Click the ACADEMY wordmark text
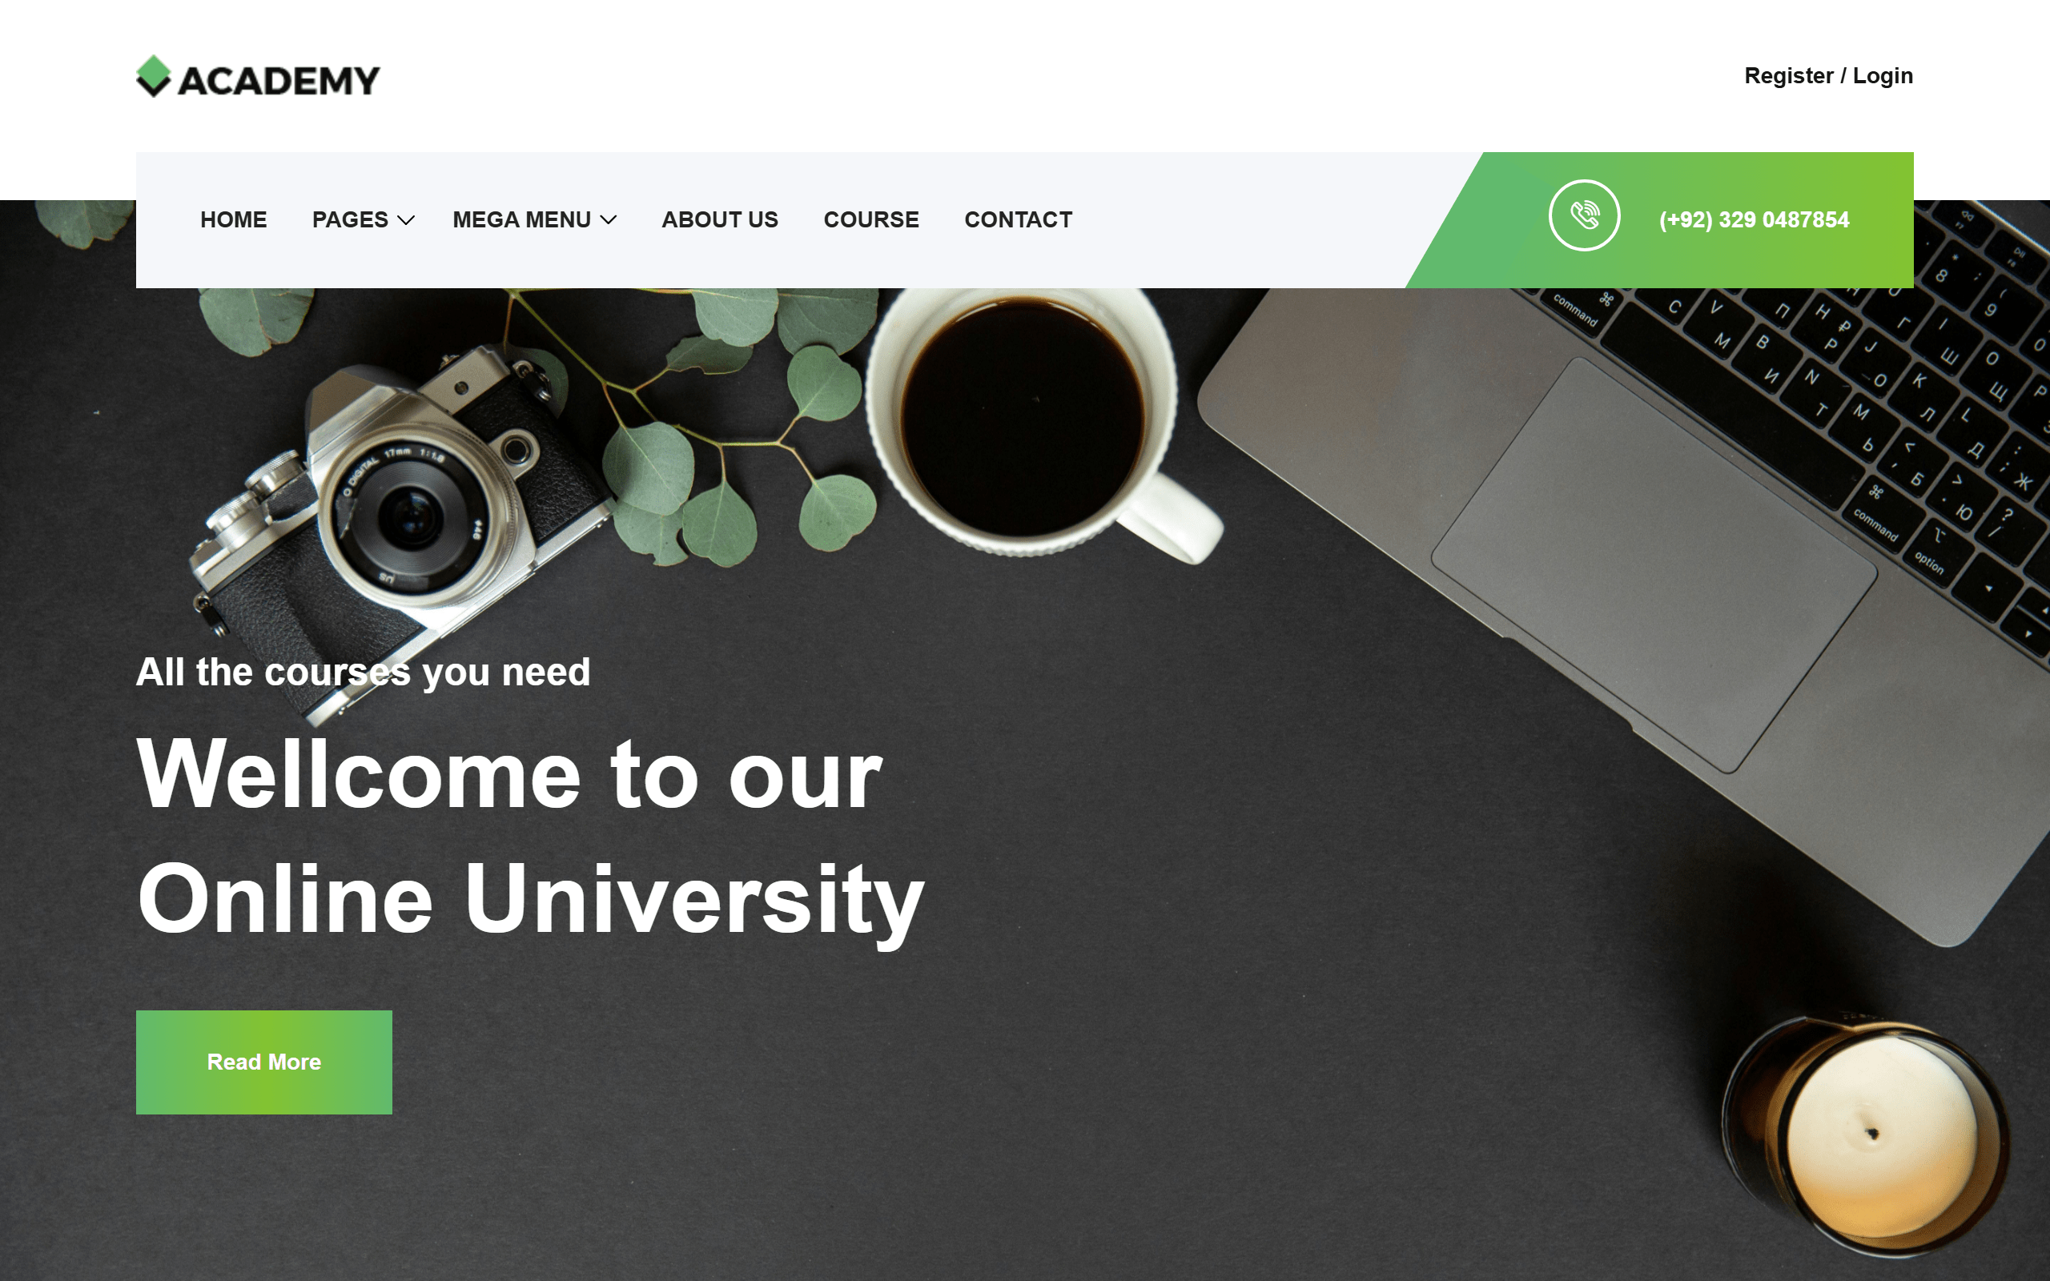Viewport: 2050px width, 1281px height. coord(279,81)
